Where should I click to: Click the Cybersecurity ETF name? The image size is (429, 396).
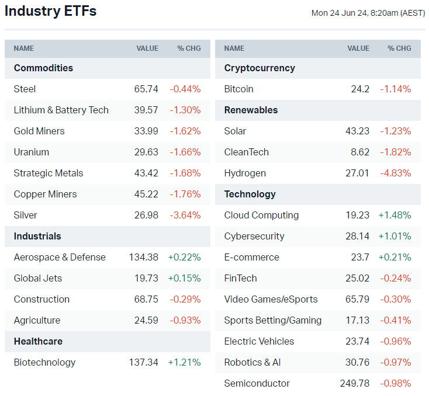(x=254, y=236)
